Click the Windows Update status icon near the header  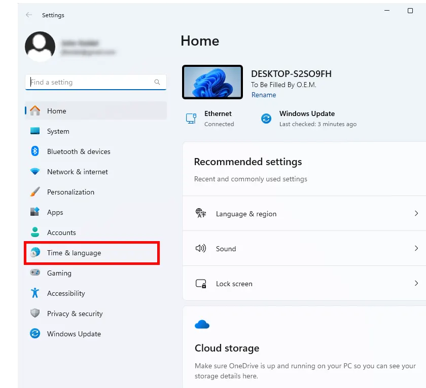tap(266, 119)
